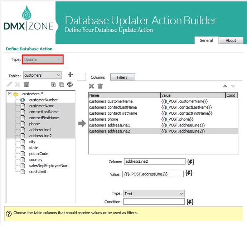Click the Condition input field
This screenshot has width=247, height=225.
(154, 201)
